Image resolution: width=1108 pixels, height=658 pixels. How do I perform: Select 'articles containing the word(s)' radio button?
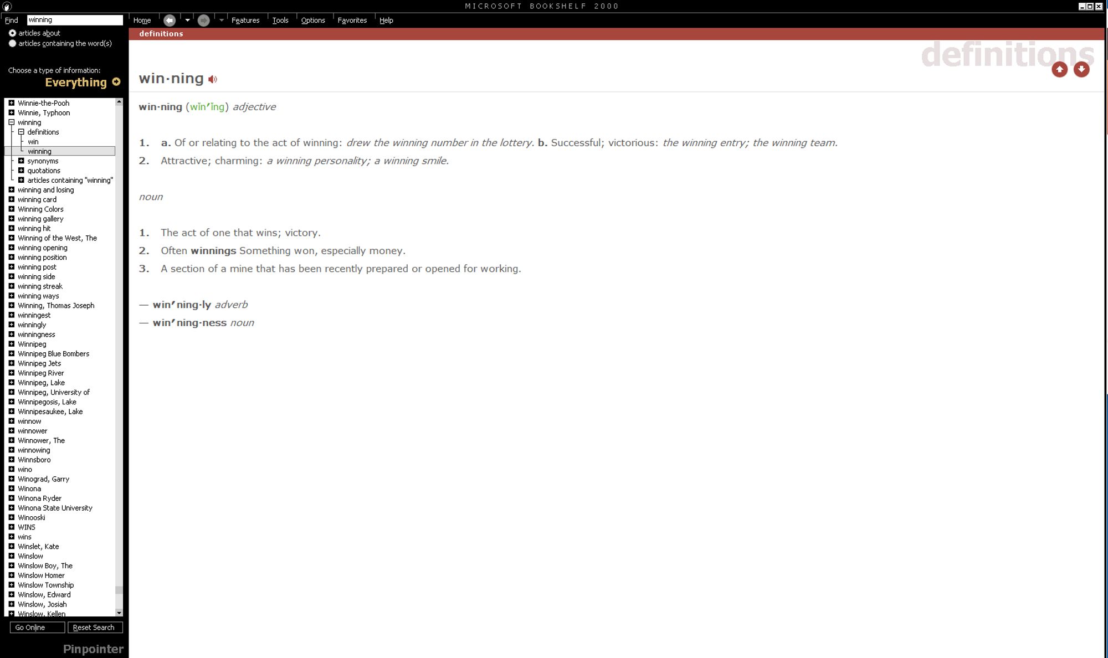pos(13,43)
